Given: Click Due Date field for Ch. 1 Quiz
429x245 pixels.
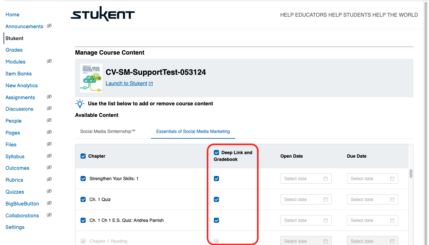Looking at the screenshot, I should click(x=372, y=199).
